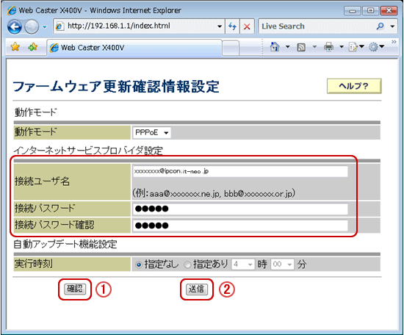Click the Live Search magnifier icon
Viewport: 404px width, 335px height.
380,26
